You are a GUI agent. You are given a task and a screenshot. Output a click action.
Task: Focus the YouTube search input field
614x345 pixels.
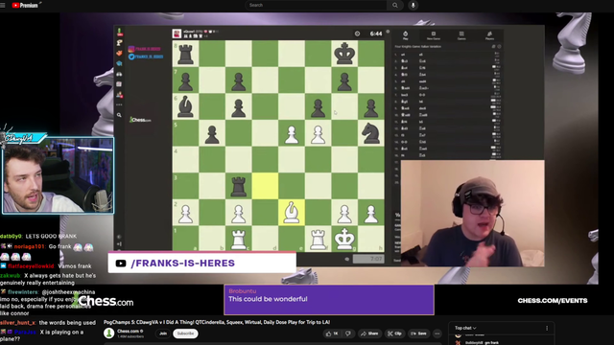coord(316,5)
